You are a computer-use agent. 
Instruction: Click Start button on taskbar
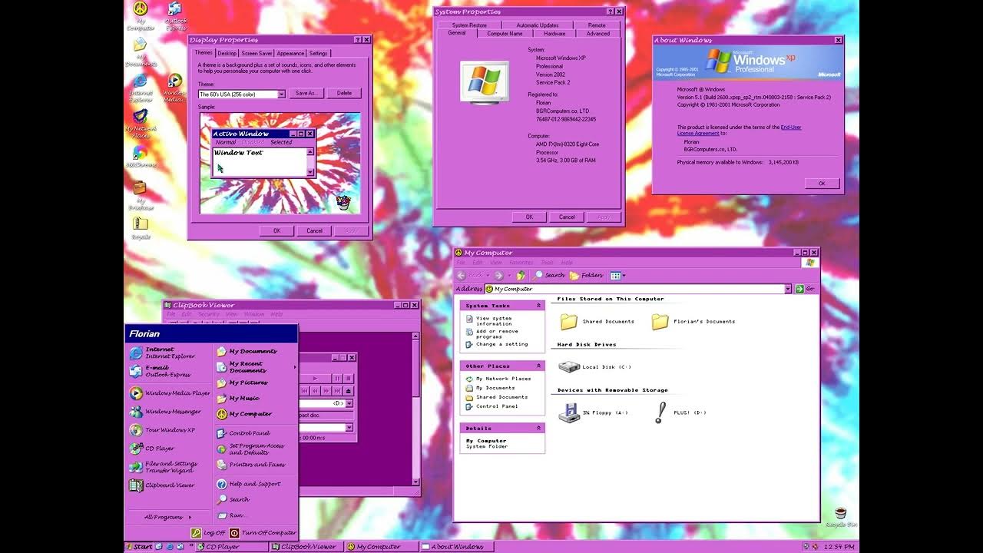(139, 547)
